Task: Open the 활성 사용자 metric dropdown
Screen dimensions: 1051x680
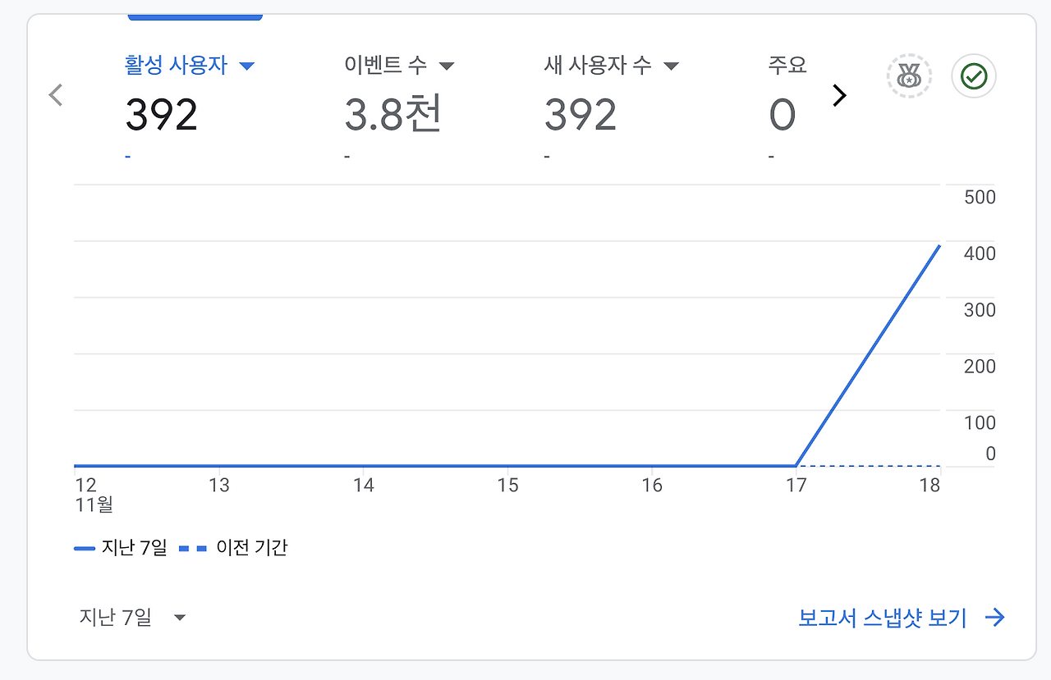Action: [247, 65]
